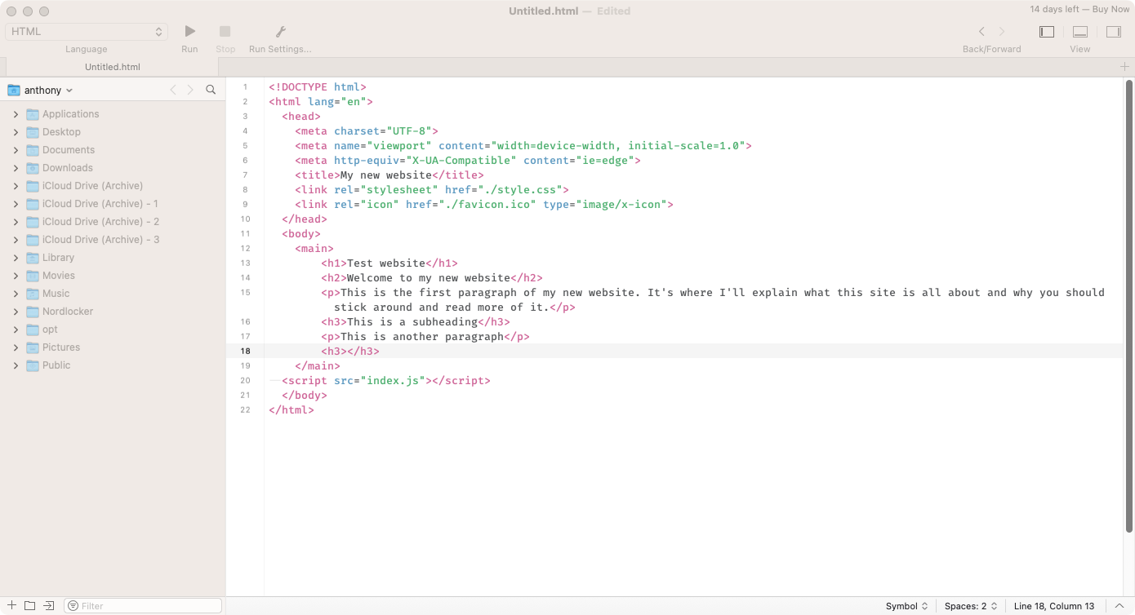Select the Pictures folder

[x=113, y=347]
